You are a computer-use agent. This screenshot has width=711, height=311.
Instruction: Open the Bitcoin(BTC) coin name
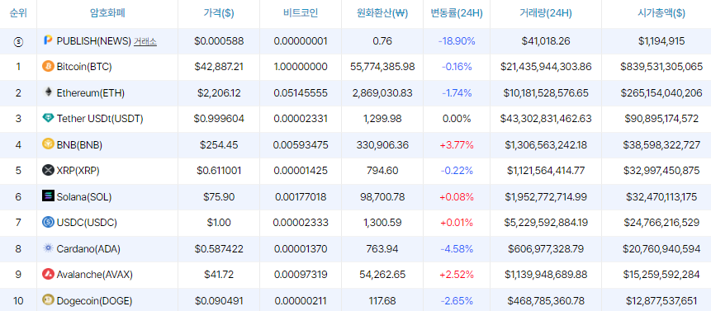84,67
